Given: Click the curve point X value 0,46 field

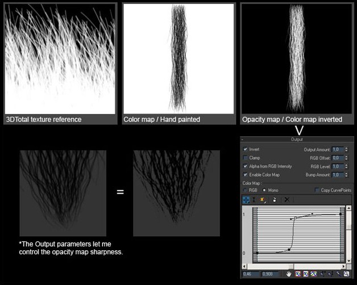Looking at the screenshot, I should [x=251, y=274].
